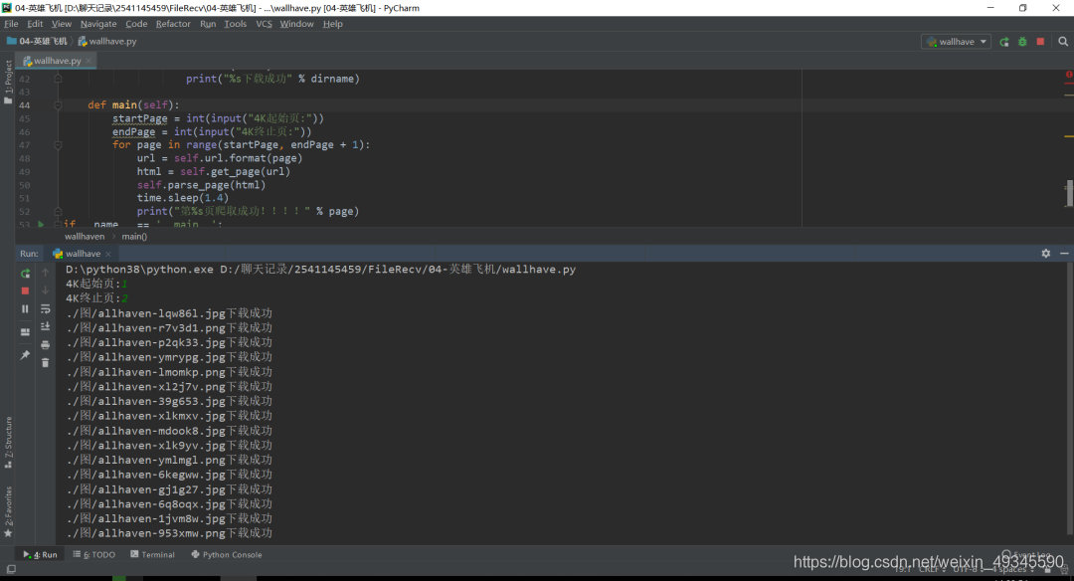Switch to the 4: Run bottom tab
This screenshot has width=1074, height=581.
tap(40, 555)
